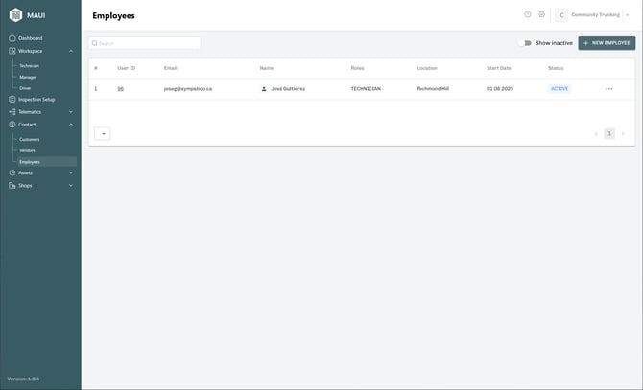The width and height of the screenshot is (643, 390).
Task: Click the User ID column header
Action: [127, 68]
